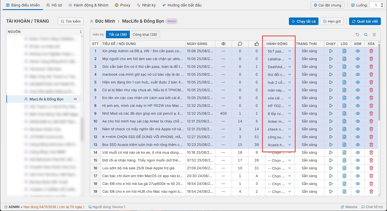Choose an action for row 19
The image size is (387, 211).
(x=279, y=192)
